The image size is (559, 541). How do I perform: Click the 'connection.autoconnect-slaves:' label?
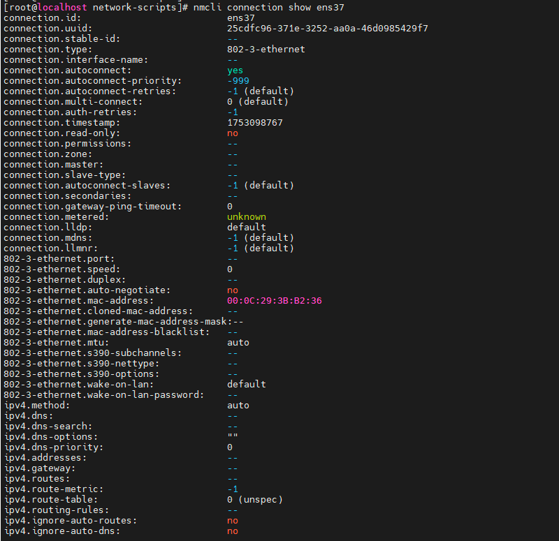87,186
